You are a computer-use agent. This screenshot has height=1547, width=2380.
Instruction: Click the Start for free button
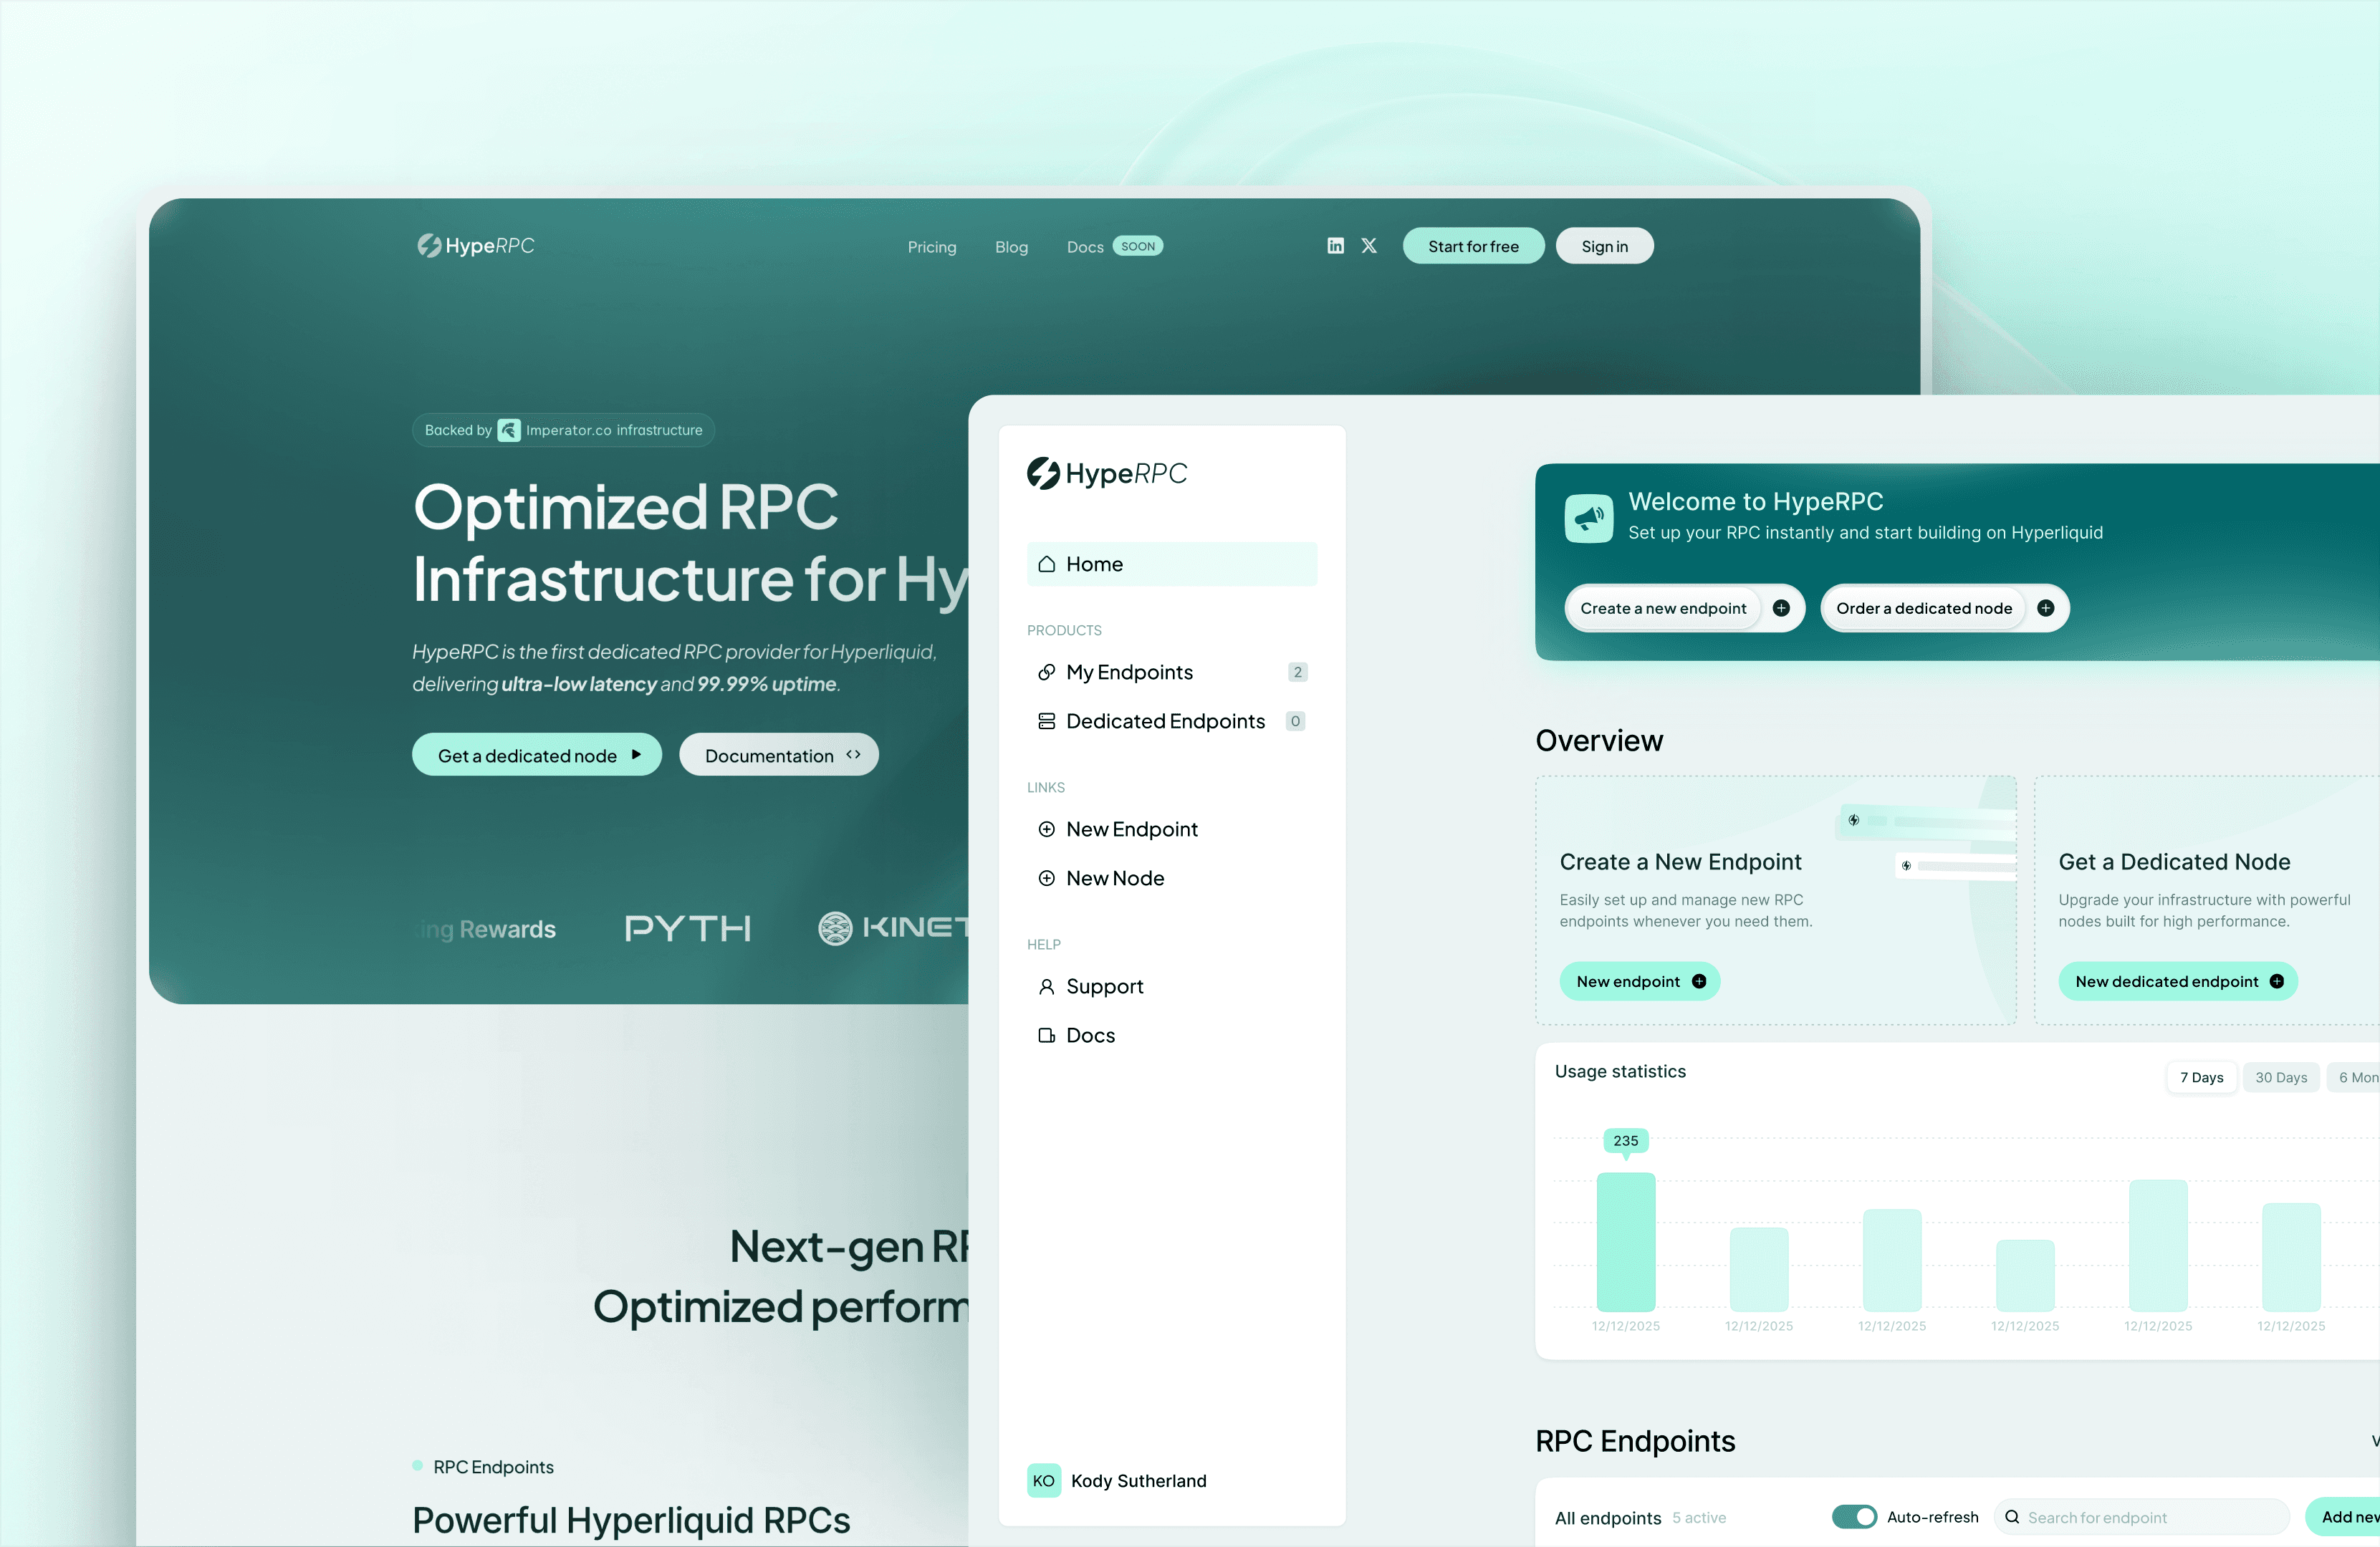[1473, 246]
